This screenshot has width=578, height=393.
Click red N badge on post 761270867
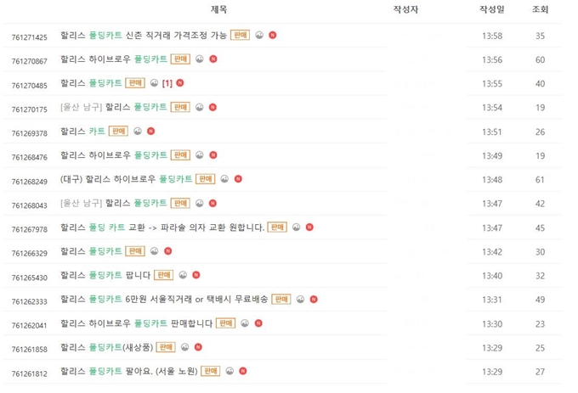(x=213, y=59)
